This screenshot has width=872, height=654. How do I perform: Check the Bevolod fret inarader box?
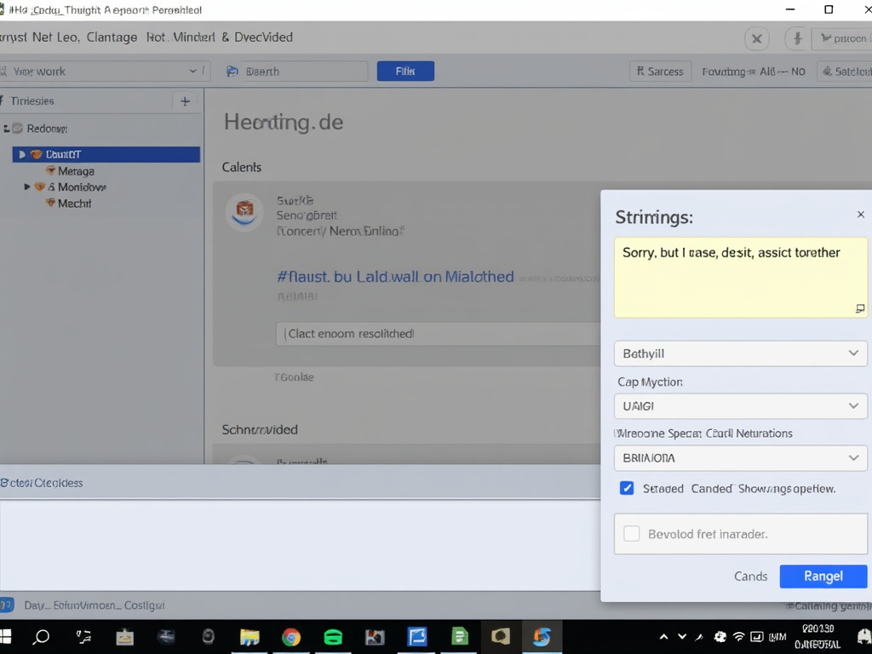pyautogui.click(x=632, y=534)
